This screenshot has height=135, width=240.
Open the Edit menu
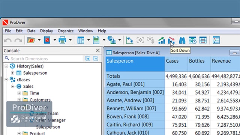[x=19, y=31]
